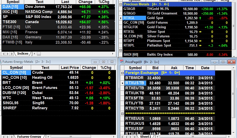Select the RTXUKUS symbol row
The image size is (237, 138).
tap(169, 124)
